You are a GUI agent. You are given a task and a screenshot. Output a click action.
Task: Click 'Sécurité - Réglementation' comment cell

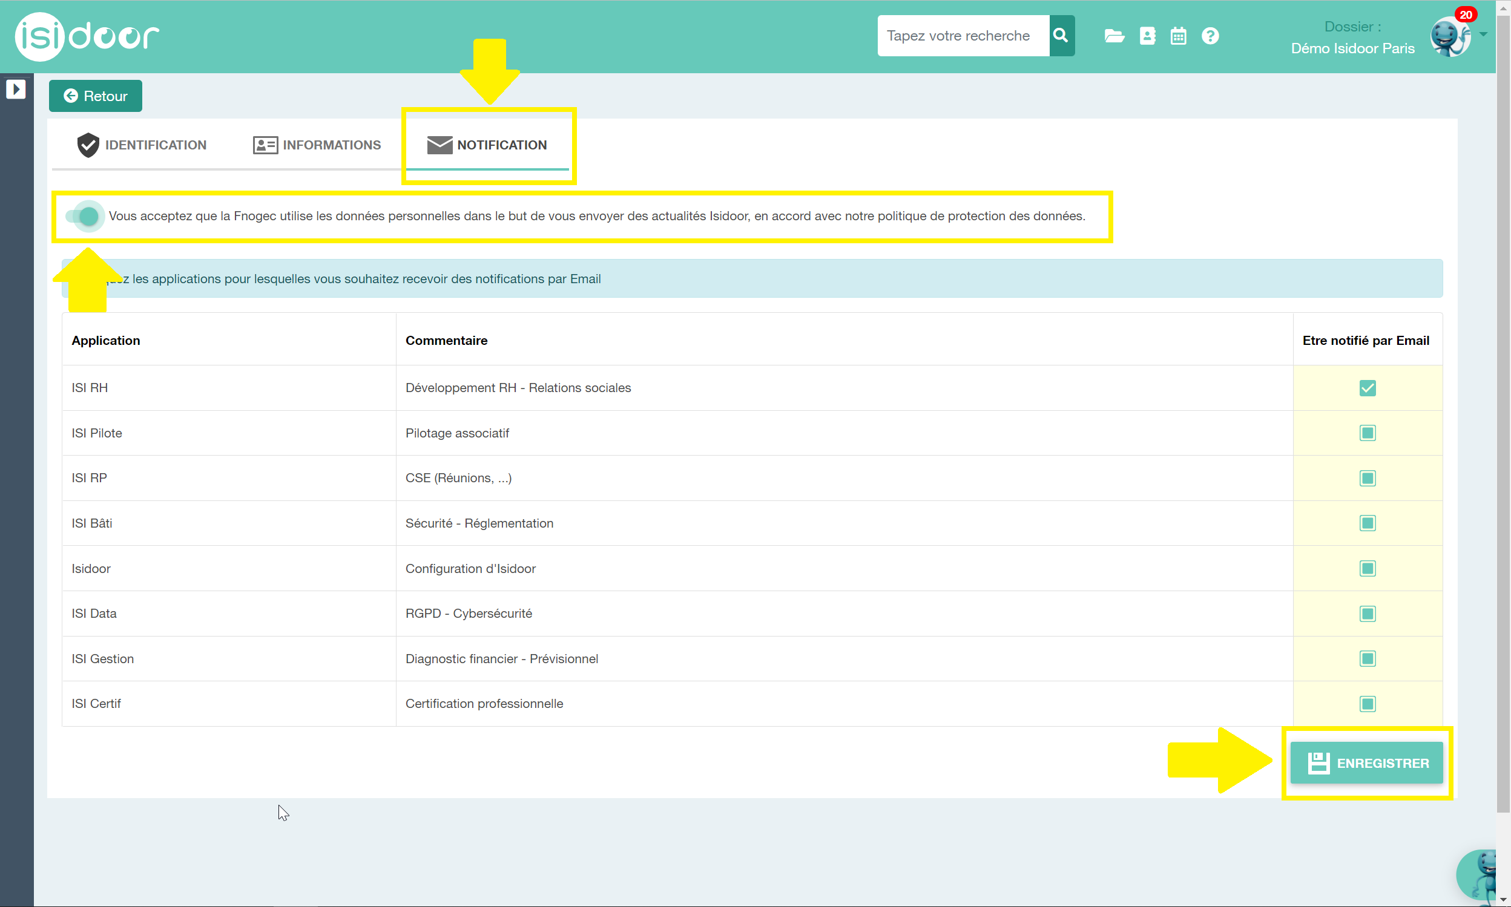(x=844, y=523)
